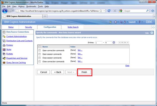This screenshot has width=157, height=106.
Task: Click the Styles icon in sidebar
Action: [4, 49]
